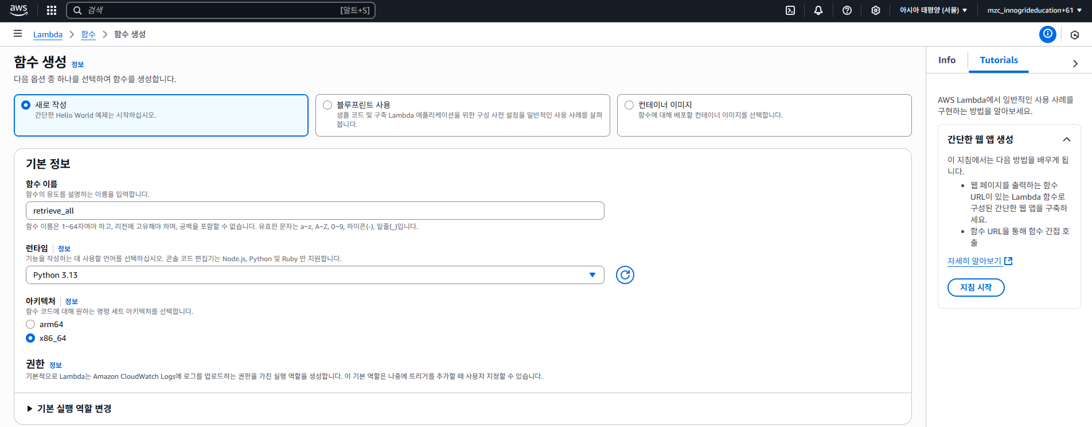The width and height of the screenshot is (1092, 427).
Task: Switch to the Info tab
Action: coord(947,60)
